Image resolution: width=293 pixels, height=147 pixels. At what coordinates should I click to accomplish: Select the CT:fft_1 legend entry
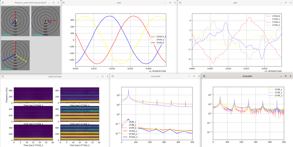(276, 90)
